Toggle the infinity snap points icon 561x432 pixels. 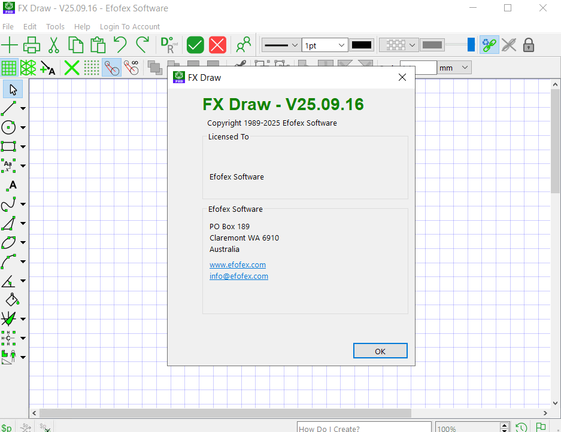[x=131, y=68]
